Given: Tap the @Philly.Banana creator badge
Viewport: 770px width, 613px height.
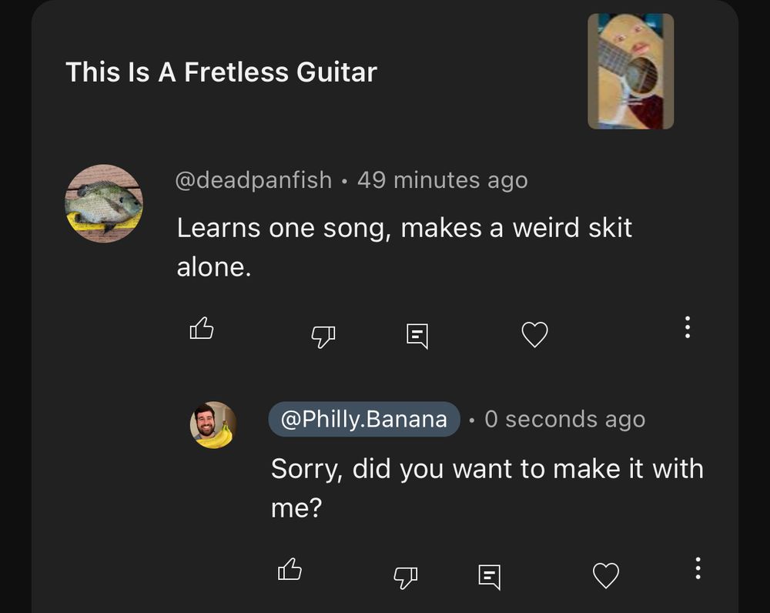Looking at the screenshot, I should 364,419.
